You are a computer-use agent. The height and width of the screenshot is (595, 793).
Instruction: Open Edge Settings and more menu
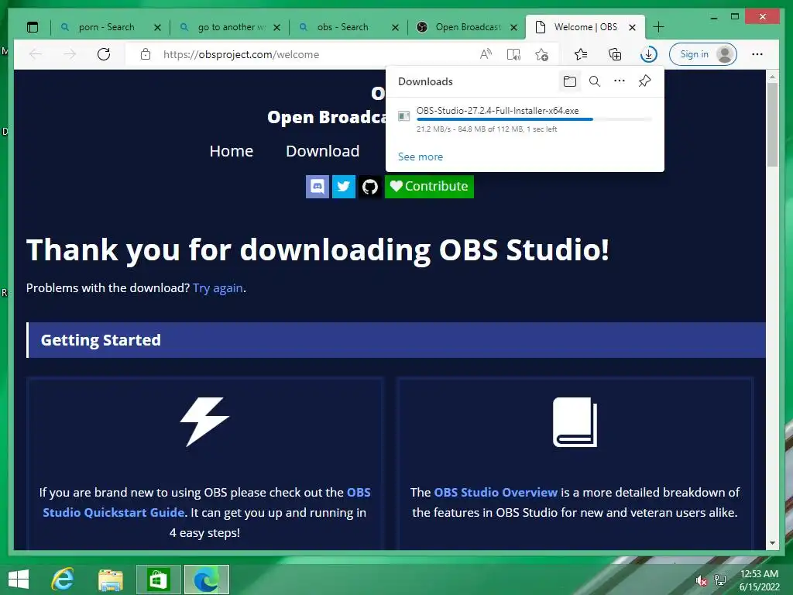(x=757, y=54)
